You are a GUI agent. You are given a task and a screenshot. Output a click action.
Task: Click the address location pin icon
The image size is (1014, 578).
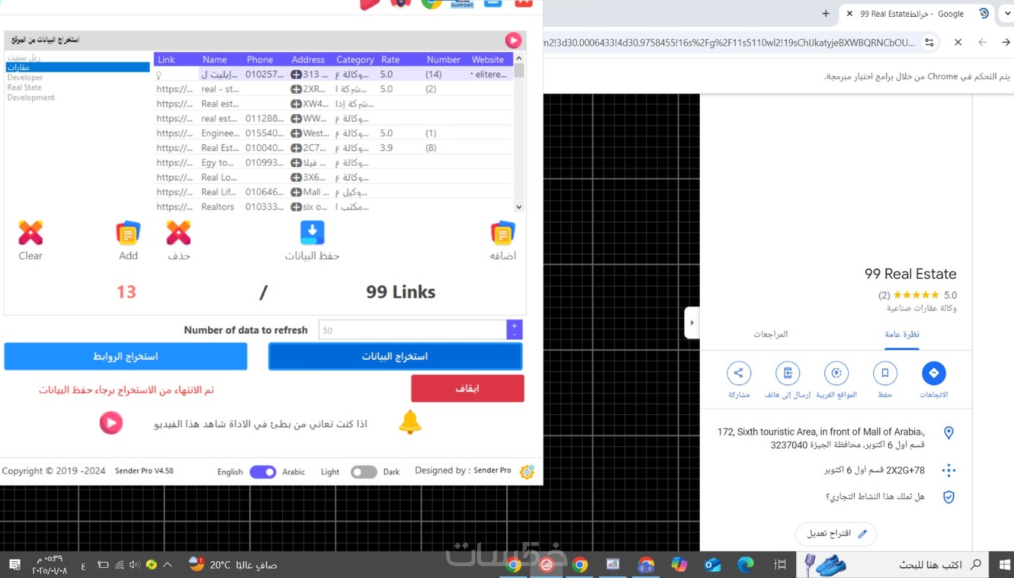click(948, 433)
